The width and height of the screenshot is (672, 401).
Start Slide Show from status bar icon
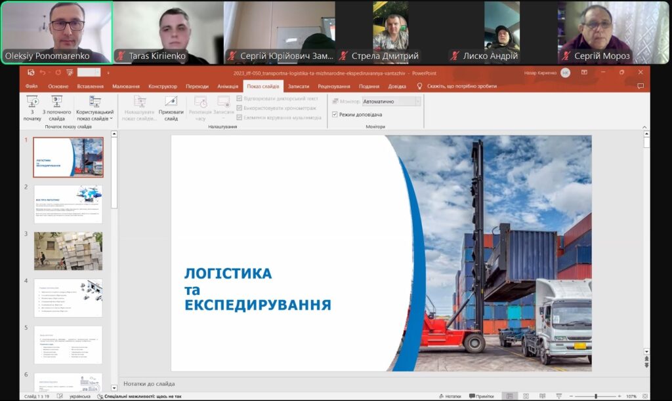tap(558, 396)
